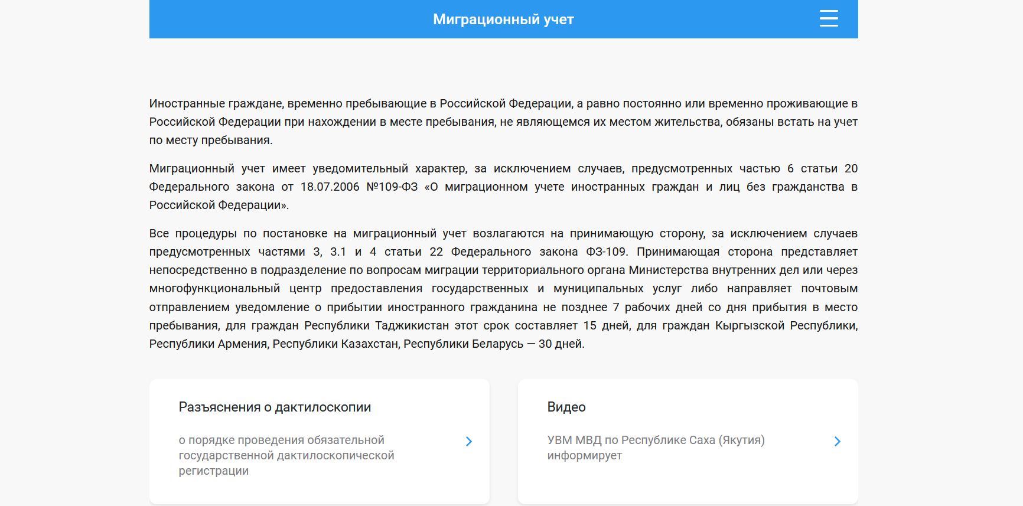Open 'УВМ МВД по Республике Саха (Якутия) информирует'

click(x=656, y=448)
